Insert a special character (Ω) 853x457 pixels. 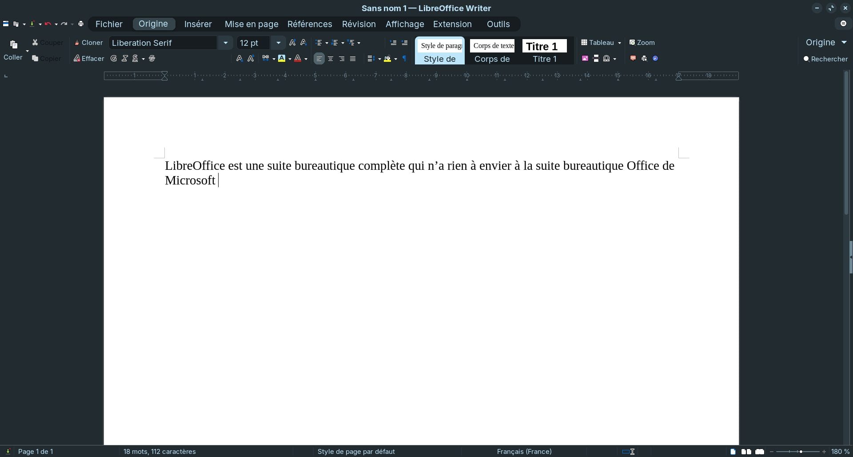(x=606, y=58)
